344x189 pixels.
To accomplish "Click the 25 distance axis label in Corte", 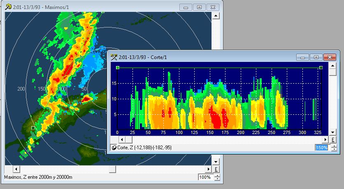I will (x=132, y=132).
